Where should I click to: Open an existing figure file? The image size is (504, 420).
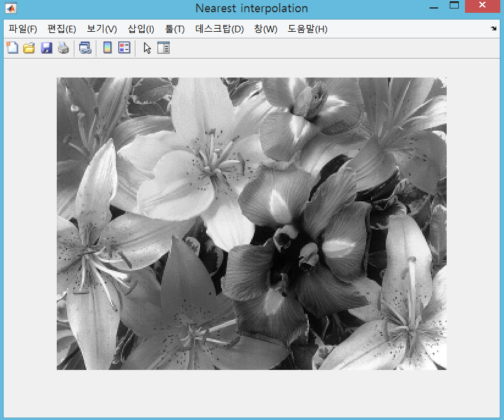pyautogui.click(x=29, y=48)
